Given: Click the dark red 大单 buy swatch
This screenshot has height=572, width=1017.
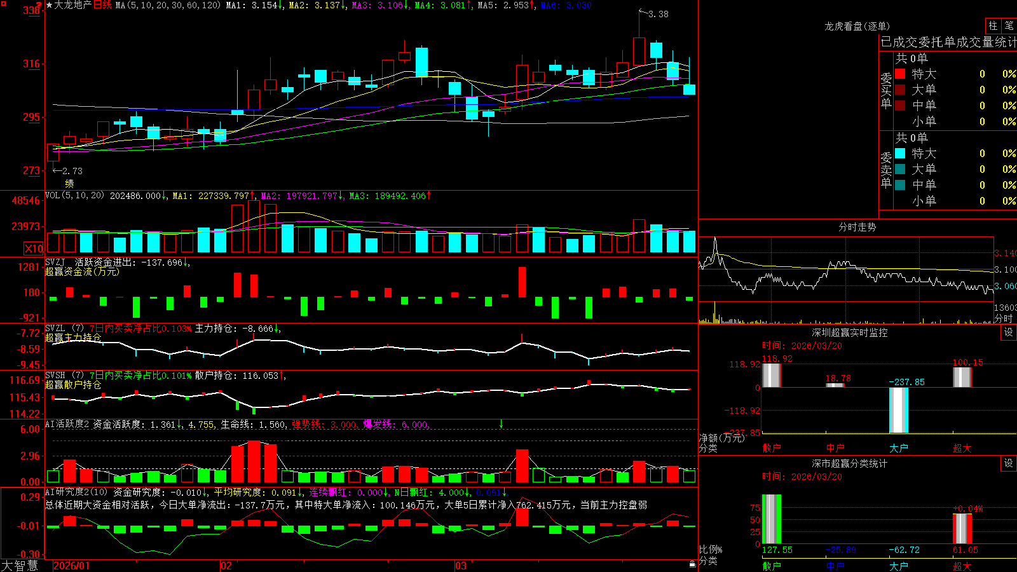Looking at the screenshot, I should [x=900, y=90].
